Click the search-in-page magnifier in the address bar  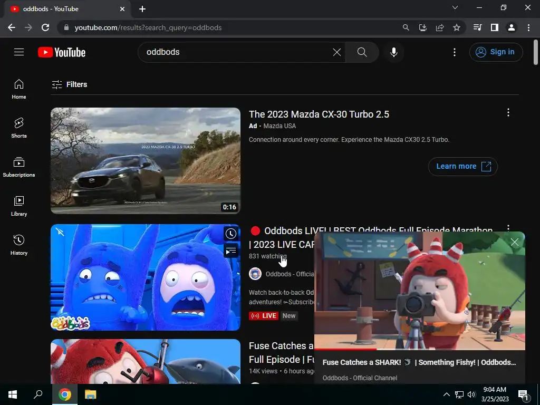(x=406, y=27)
